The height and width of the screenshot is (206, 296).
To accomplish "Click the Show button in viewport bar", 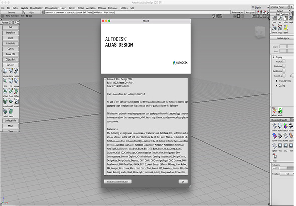I will pyautogui.click(x=255, y=16).
